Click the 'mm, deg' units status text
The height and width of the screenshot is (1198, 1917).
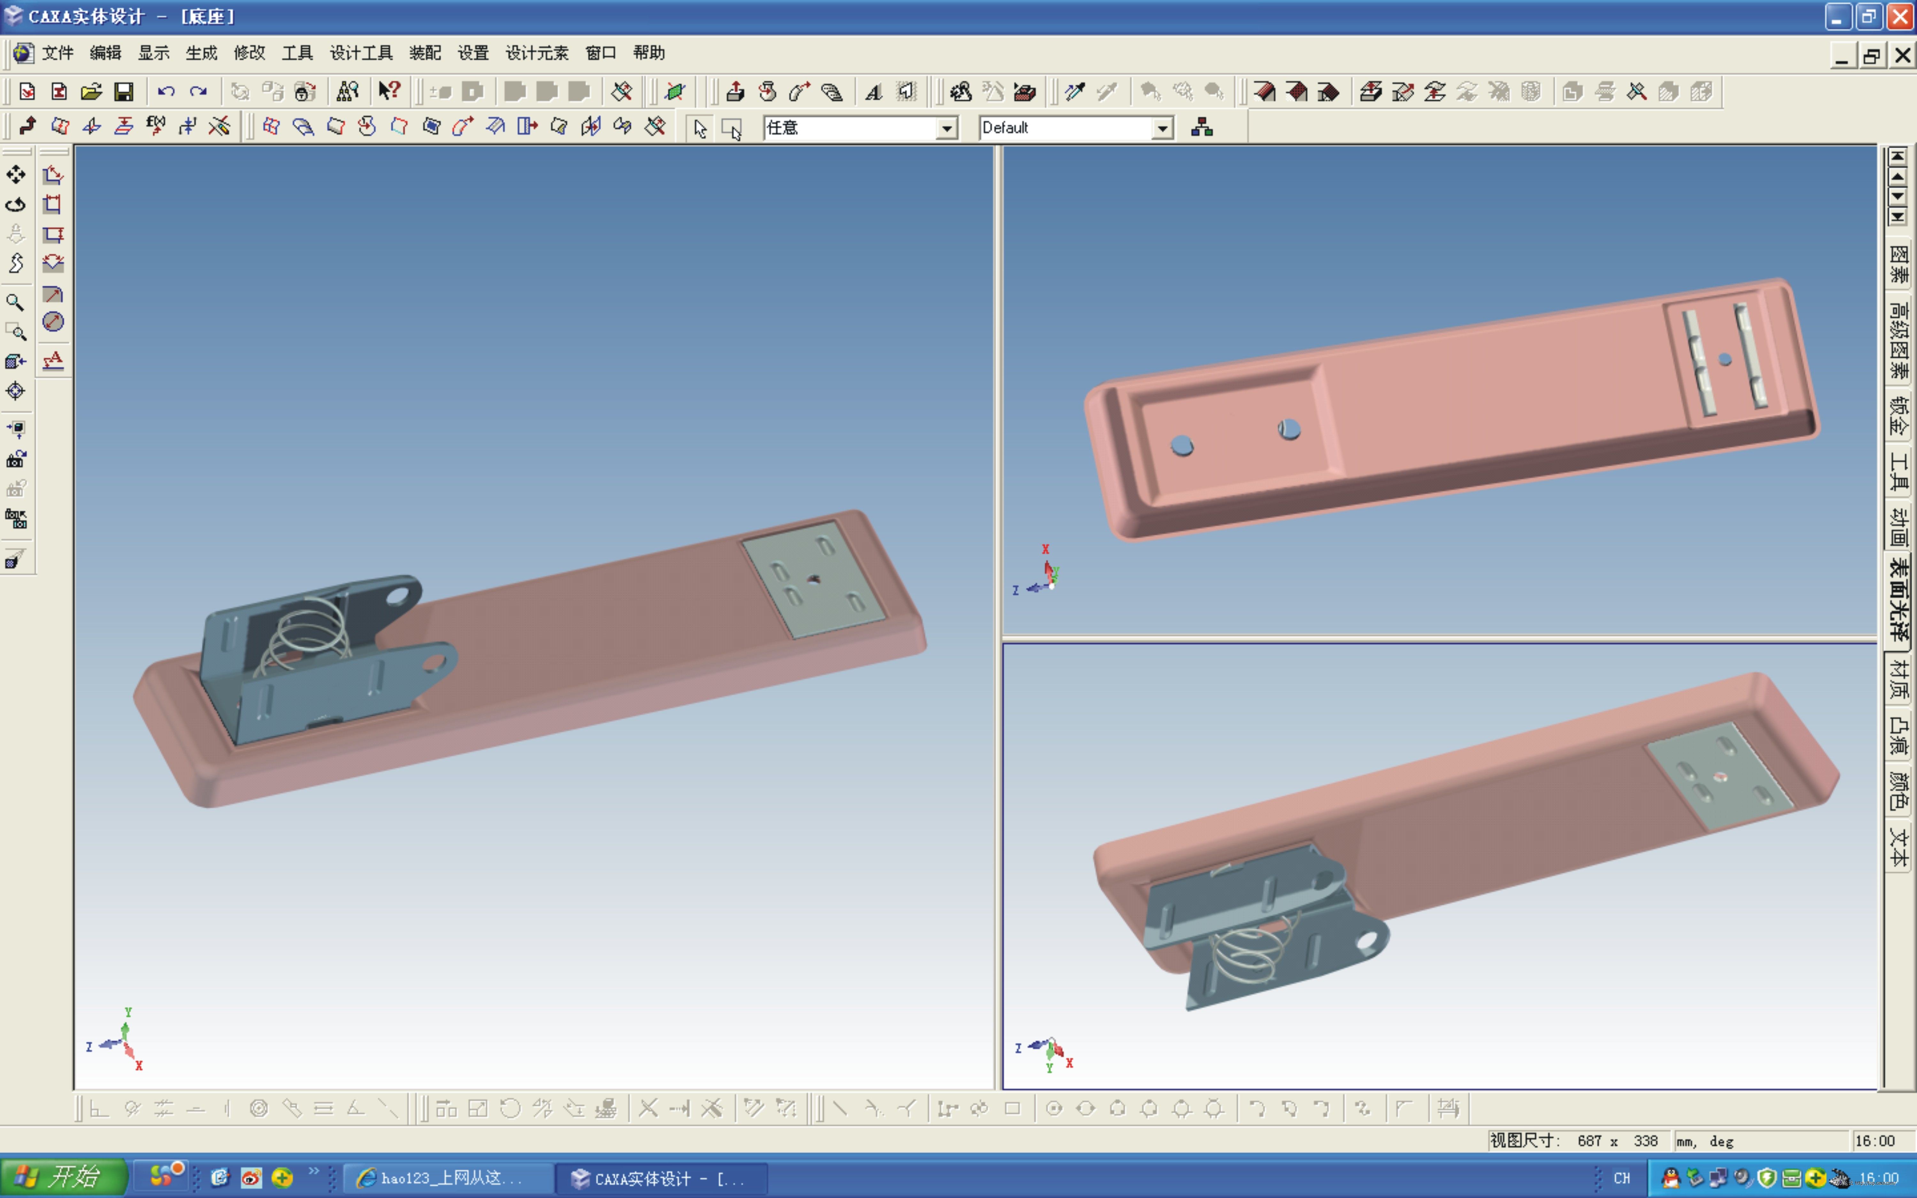click(x=1705, y=1142)
